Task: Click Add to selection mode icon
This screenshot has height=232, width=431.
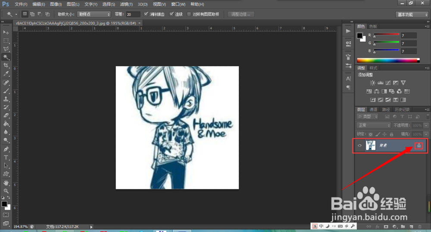Action: tap(32, 14)
